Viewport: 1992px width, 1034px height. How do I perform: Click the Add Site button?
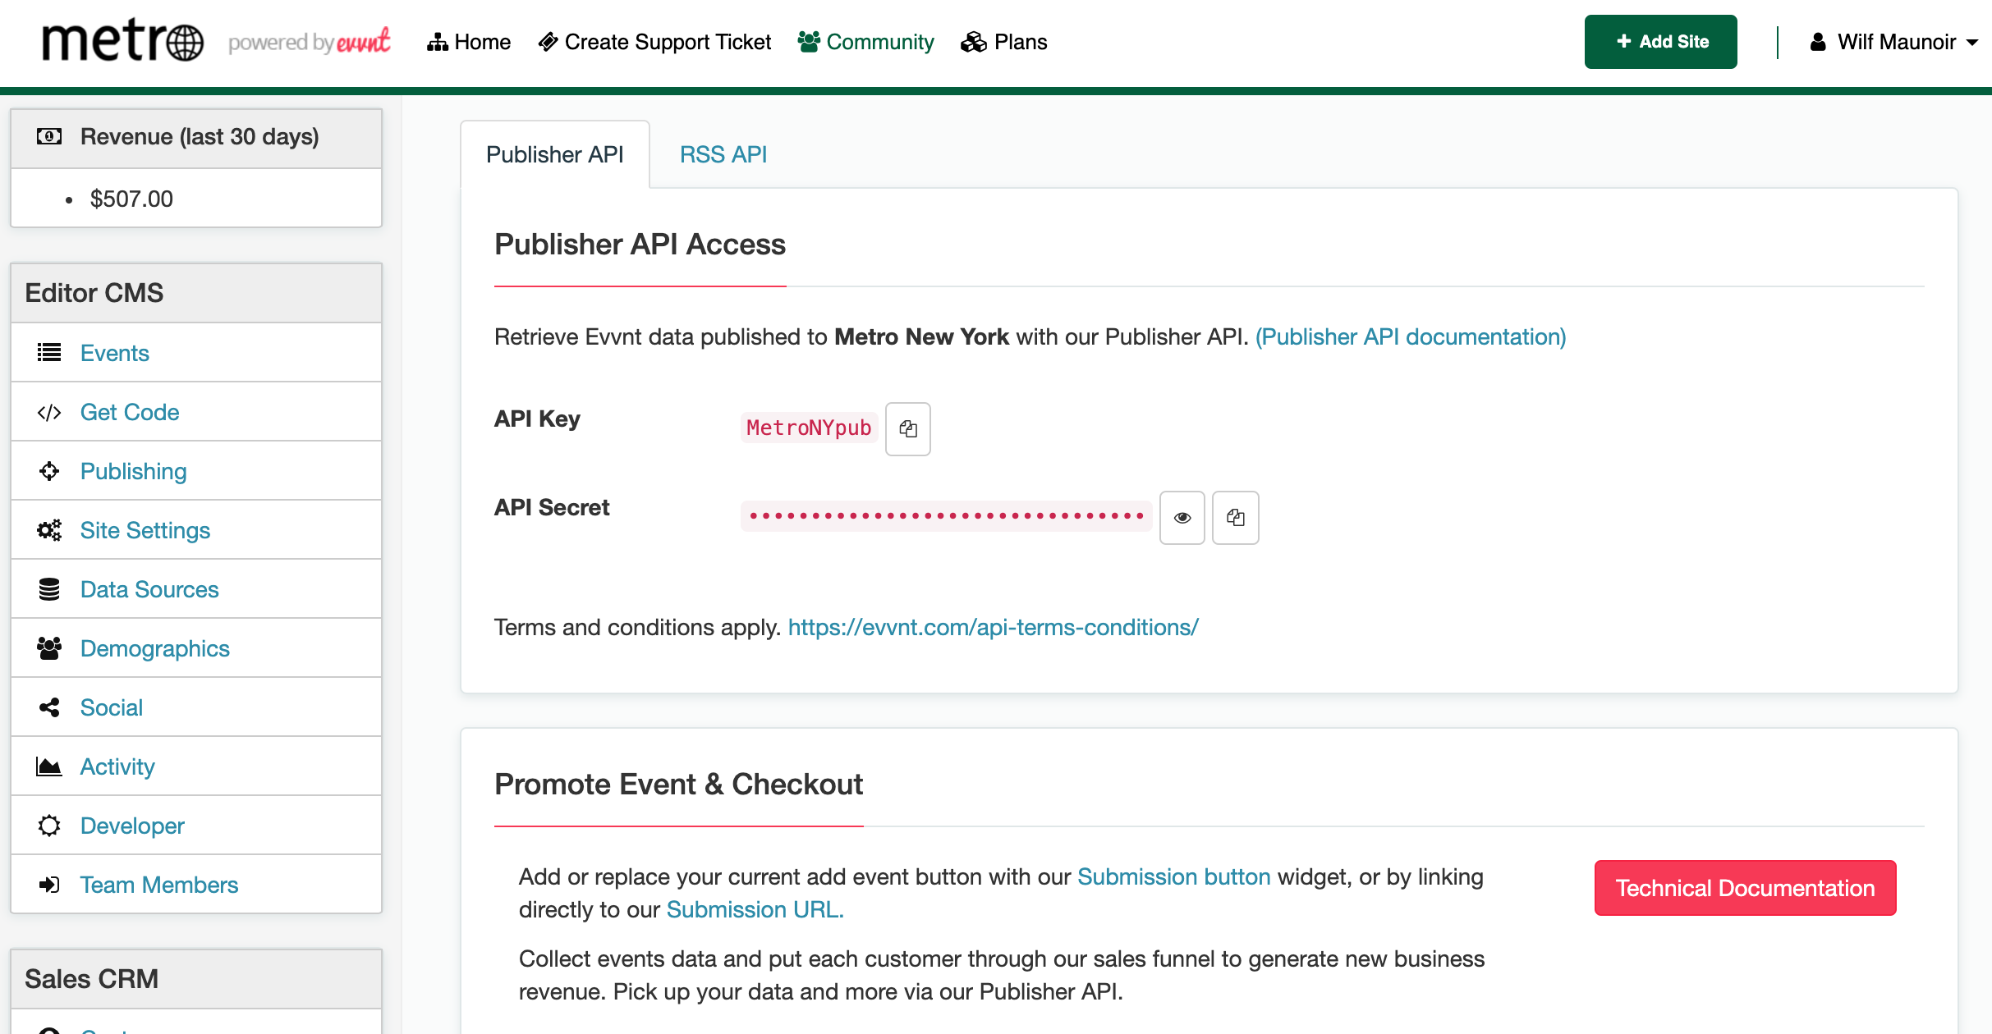pos(1661,42)
